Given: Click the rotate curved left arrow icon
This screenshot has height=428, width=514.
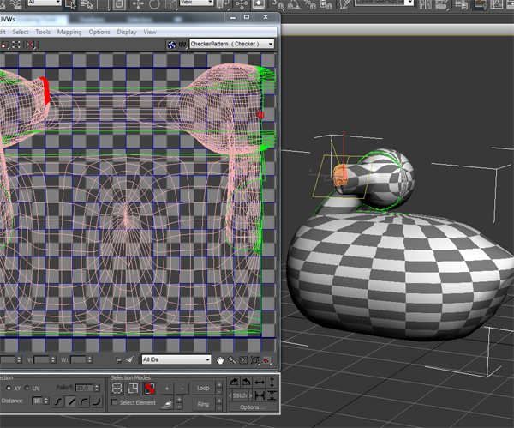Looking at the screenshot, I should point(247,382).
